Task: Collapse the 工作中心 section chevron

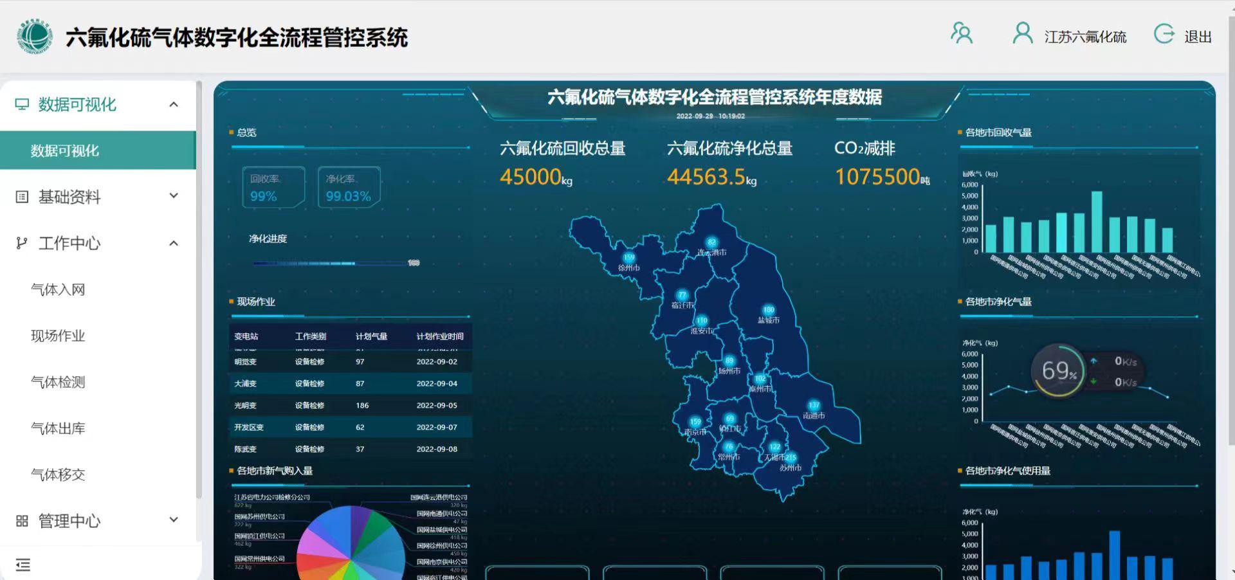Action: click(174, 243)
